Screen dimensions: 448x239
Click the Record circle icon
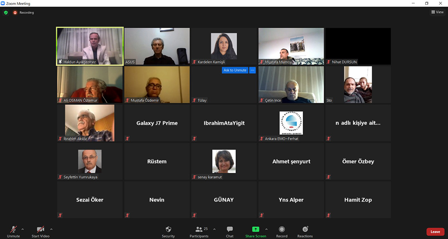pos(282,229)
